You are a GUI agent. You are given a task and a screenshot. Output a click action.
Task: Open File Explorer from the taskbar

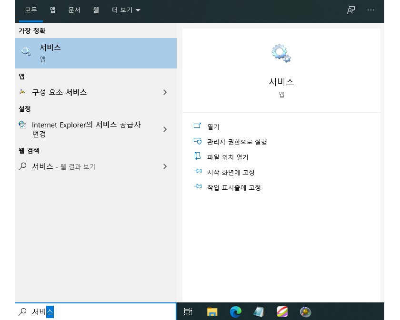(x=212, y=311)
